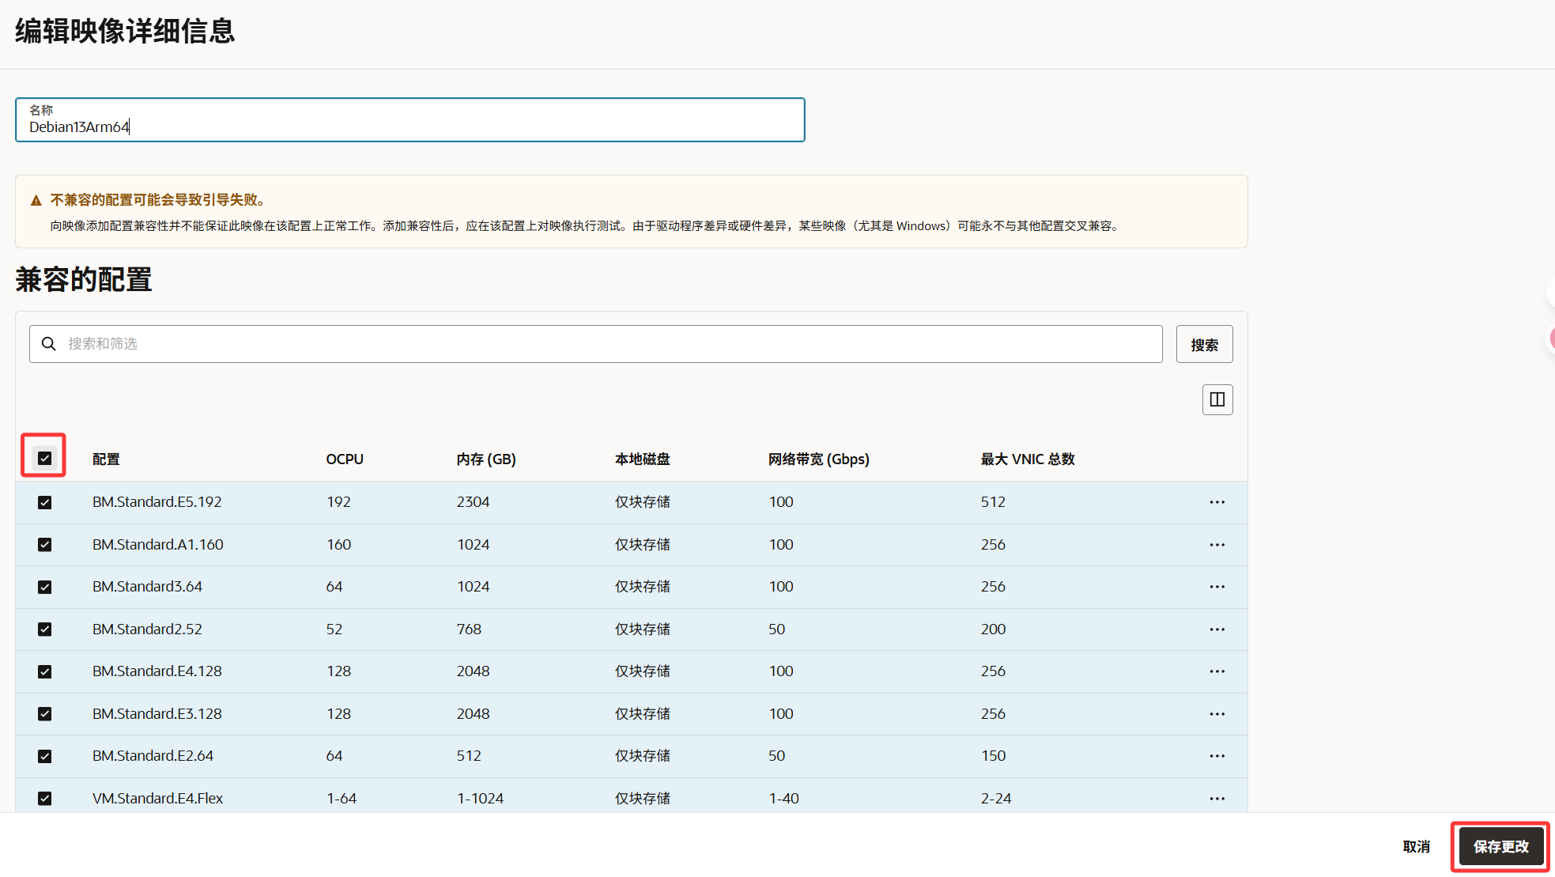
Task: Open actions menu for BM.Standard2.52 row
Action: click(1217, 629)
